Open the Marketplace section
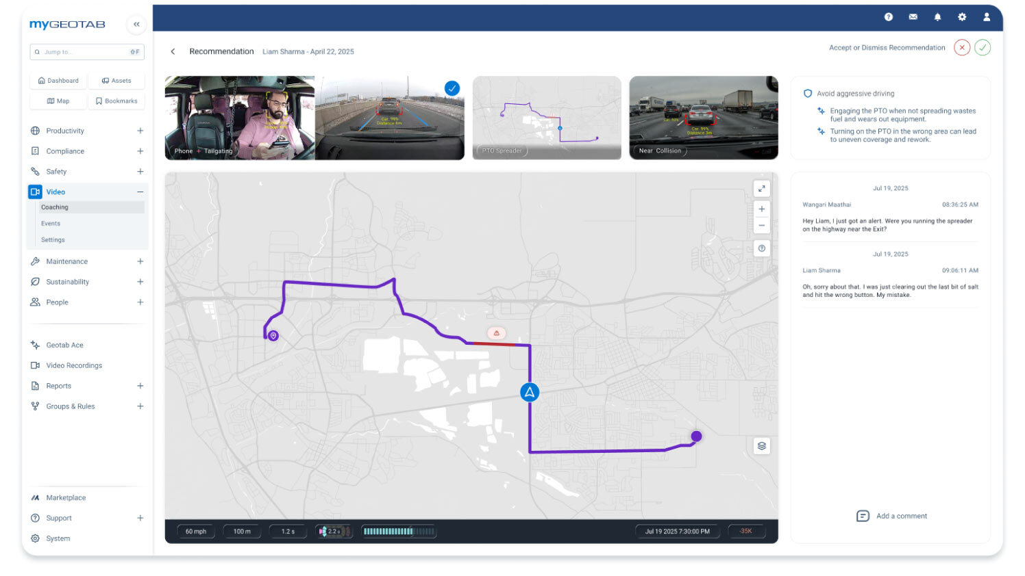Screen dimensions: 1025x576 [65, 497]
